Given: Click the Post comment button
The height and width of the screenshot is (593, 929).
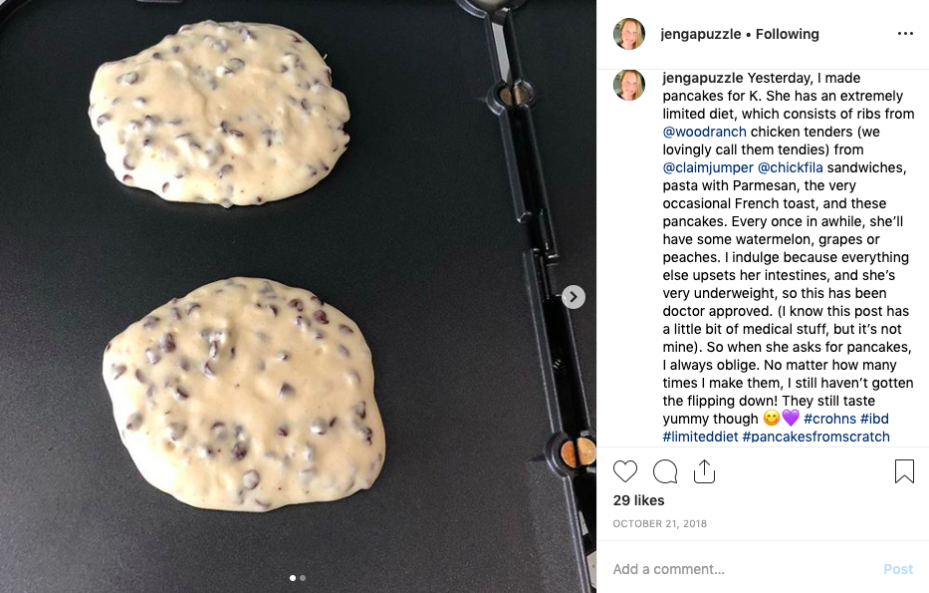Looking at the screenshot, I should tap(898, 569).
